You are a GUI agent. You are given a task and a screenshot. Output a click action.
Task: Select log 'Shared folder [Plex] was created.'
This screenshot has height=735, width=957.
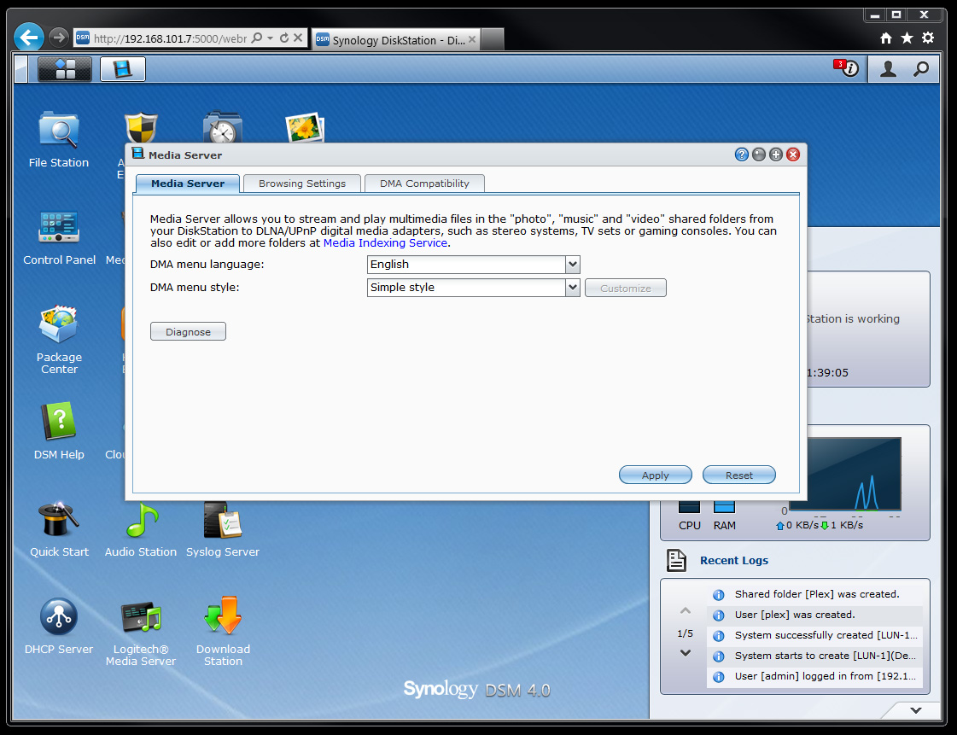point(814,594)
